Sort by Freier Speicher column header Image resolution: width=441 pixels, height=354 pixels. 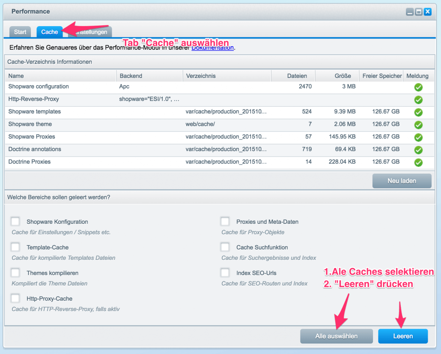[381, 76]
